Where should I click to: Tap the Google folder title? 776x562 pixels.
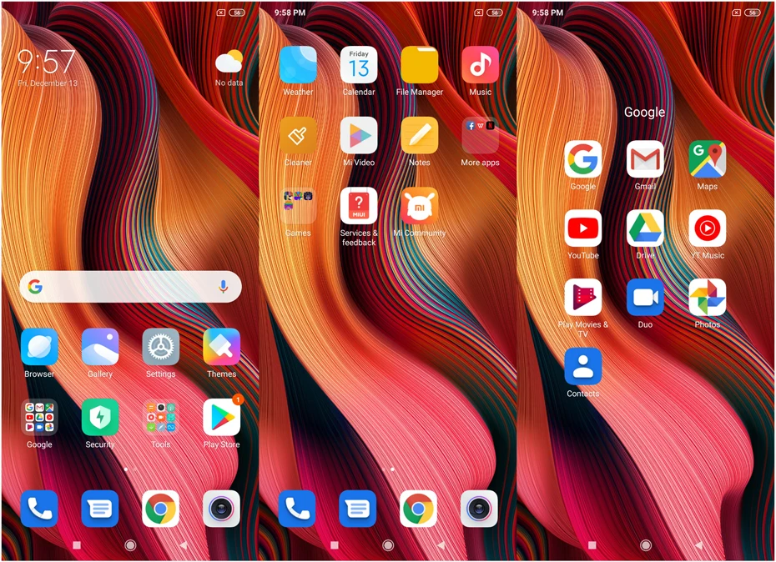[644, 113]
